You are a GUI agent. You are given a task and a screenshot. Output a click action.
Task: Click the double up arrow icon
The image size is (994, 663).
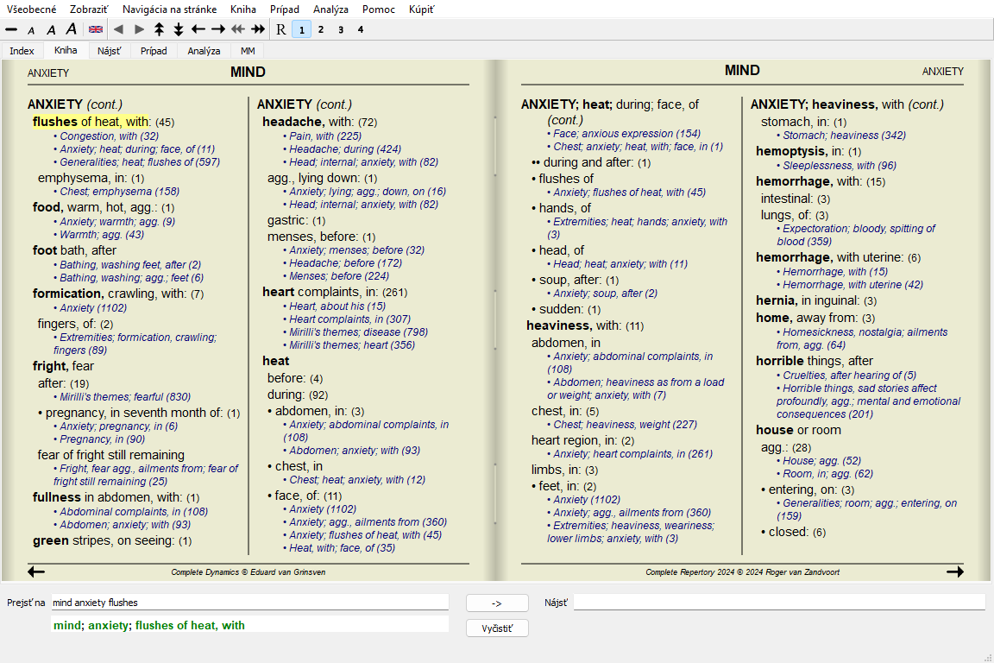click(x=159, y=29)
